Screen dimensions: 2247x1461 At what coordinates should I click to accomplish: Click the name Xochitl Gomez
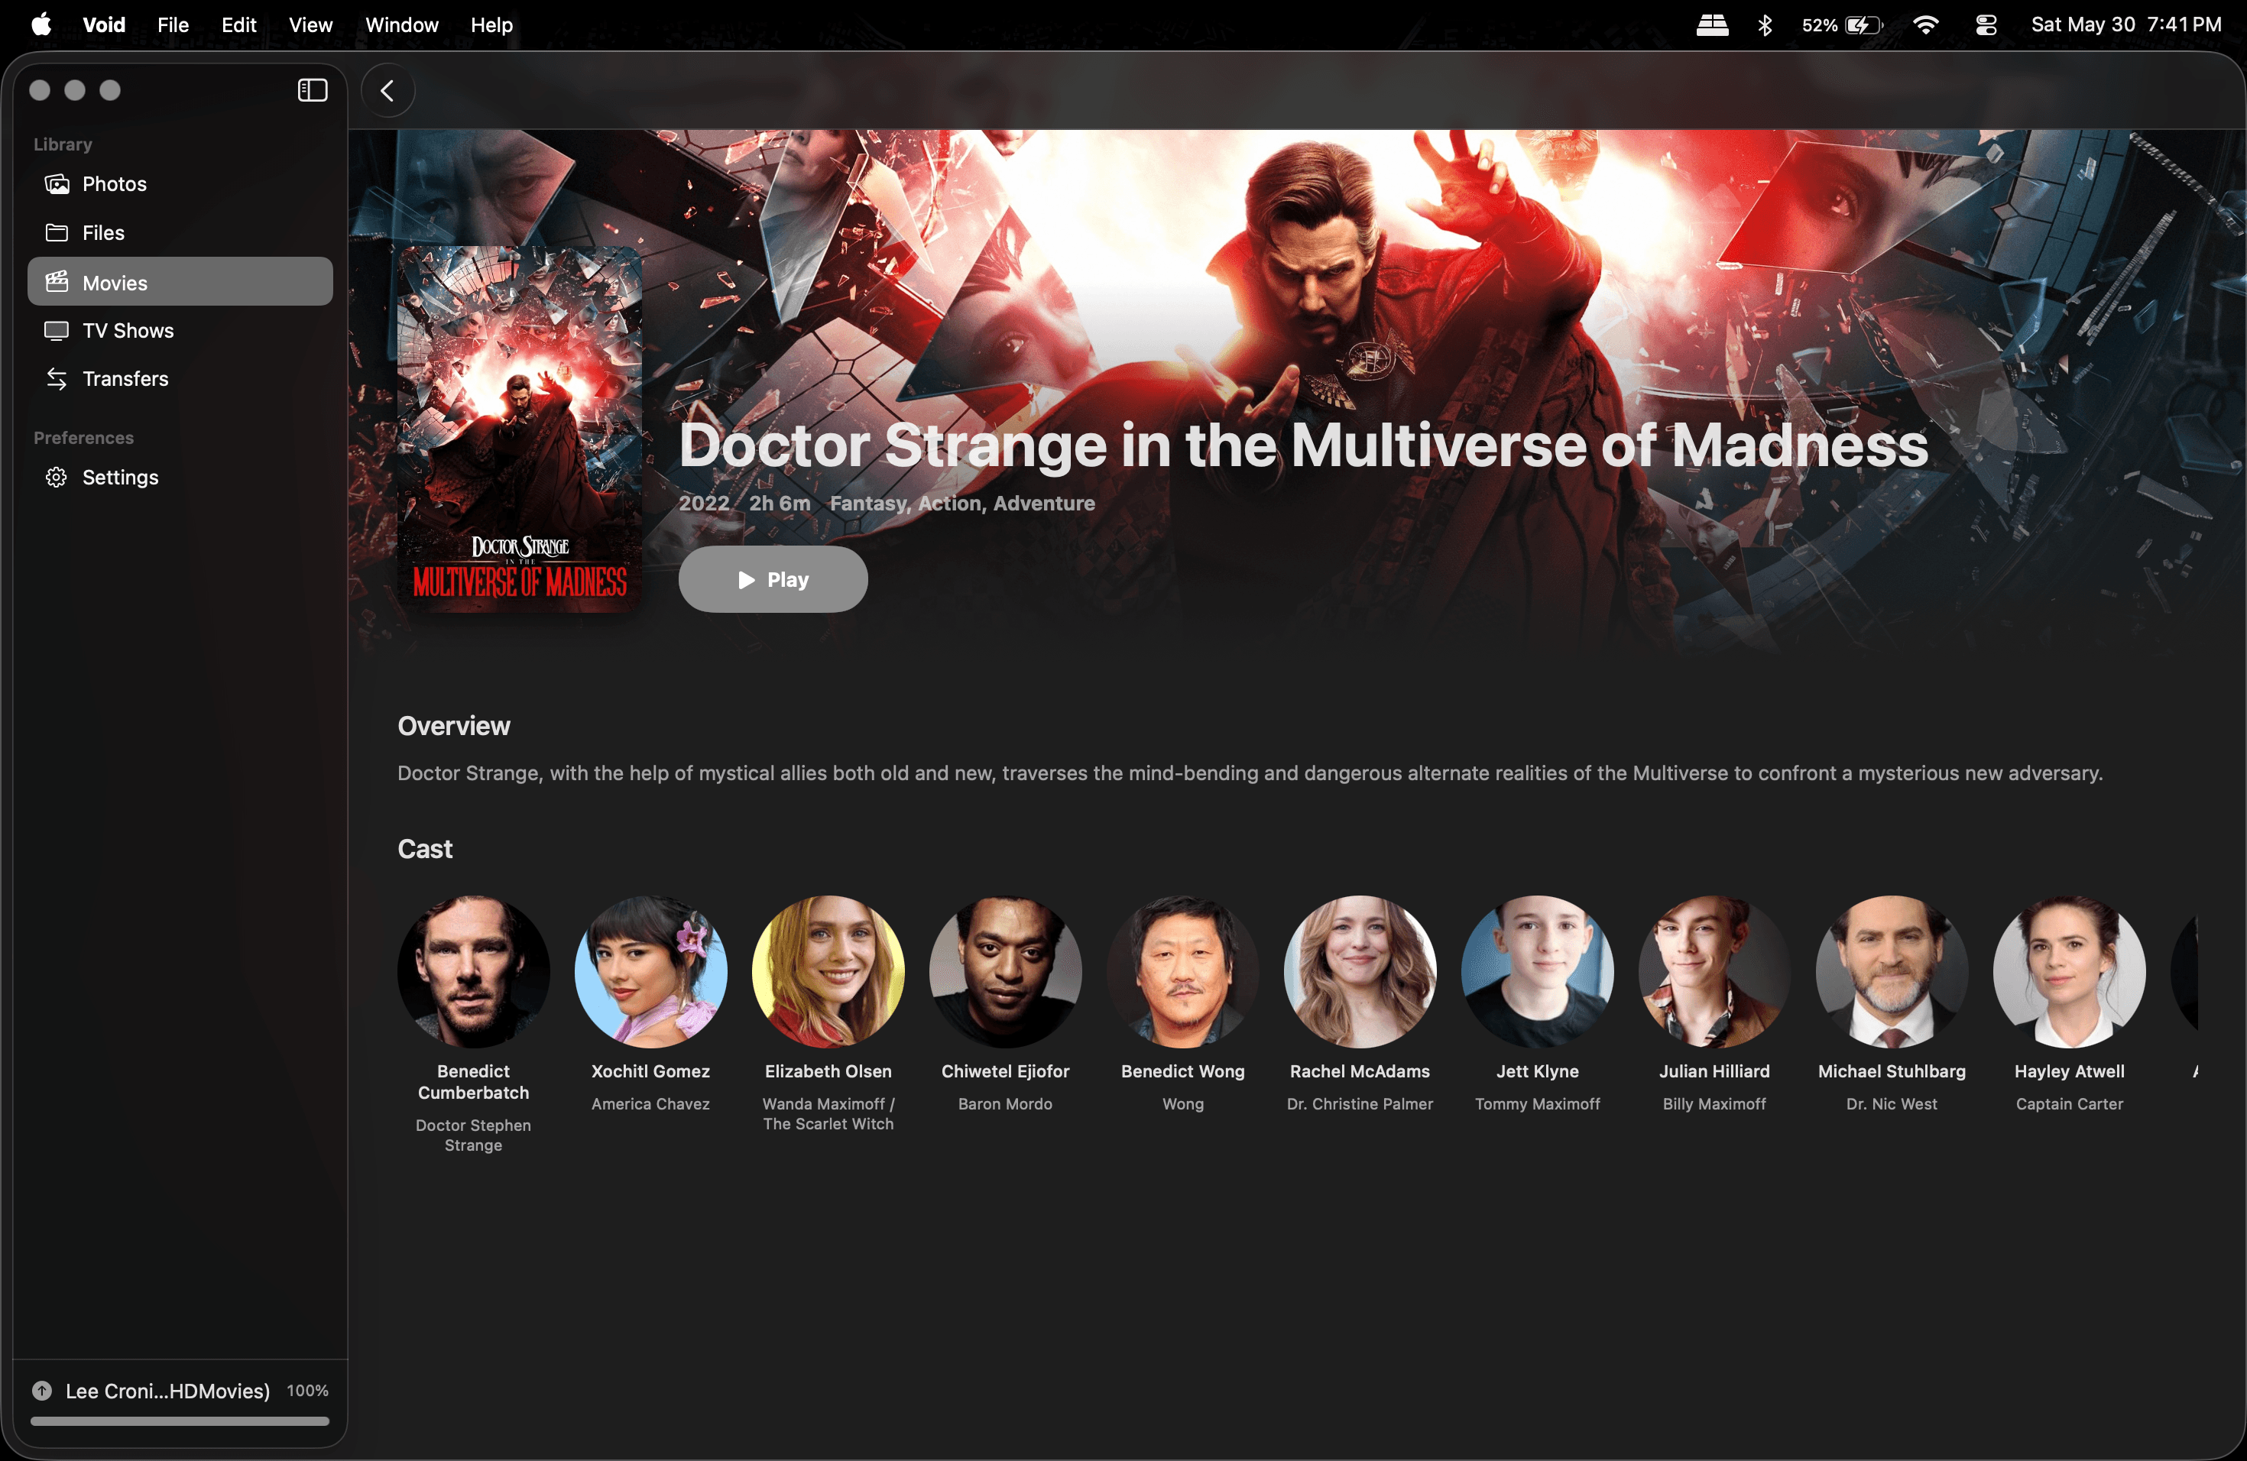(651, 1071)
